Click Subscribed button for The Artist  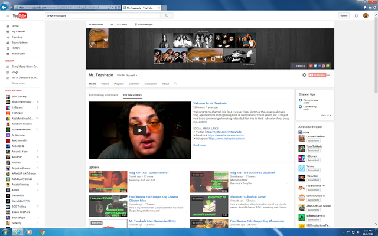pyautogui.click(x=313, y=180)
